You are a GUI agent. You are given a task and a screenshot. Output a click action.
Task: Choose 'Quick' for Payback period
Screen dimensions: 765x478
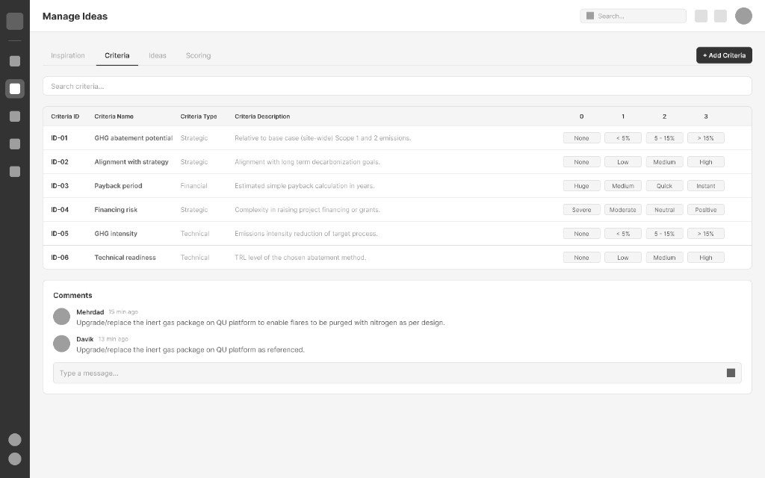coord(664,186)
